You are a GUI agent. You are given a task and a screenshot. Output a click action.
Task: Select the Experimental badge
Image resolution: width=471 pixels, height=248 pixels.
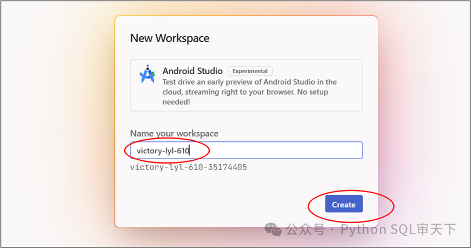(250, 71)
